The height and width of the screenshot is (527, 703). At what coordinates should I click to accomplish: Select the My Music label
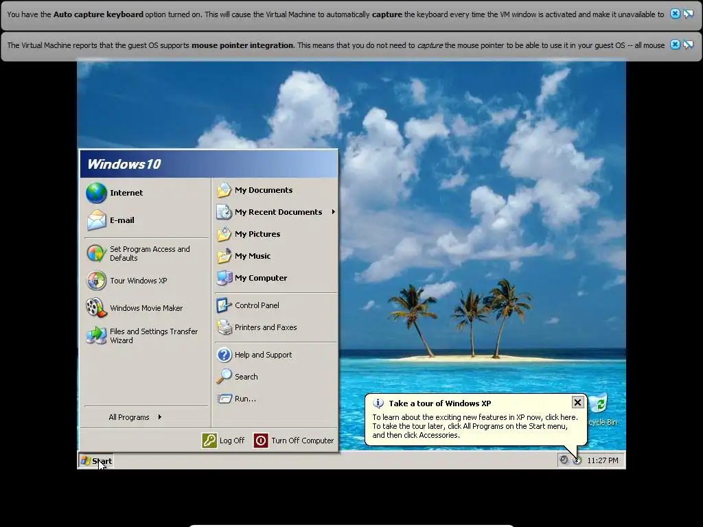[x=253, y=256]
